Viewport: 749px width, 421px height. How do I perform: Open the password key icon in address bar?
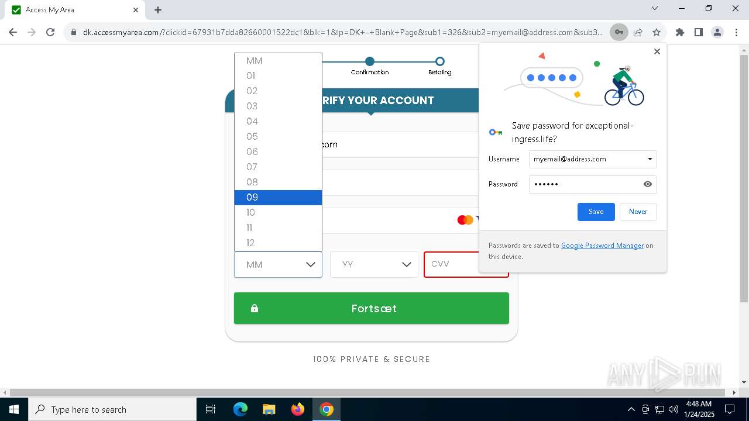point(619,32)
